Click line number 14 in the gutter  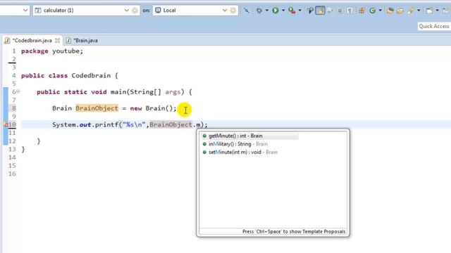pyautogui.click(x=12, y=157)
